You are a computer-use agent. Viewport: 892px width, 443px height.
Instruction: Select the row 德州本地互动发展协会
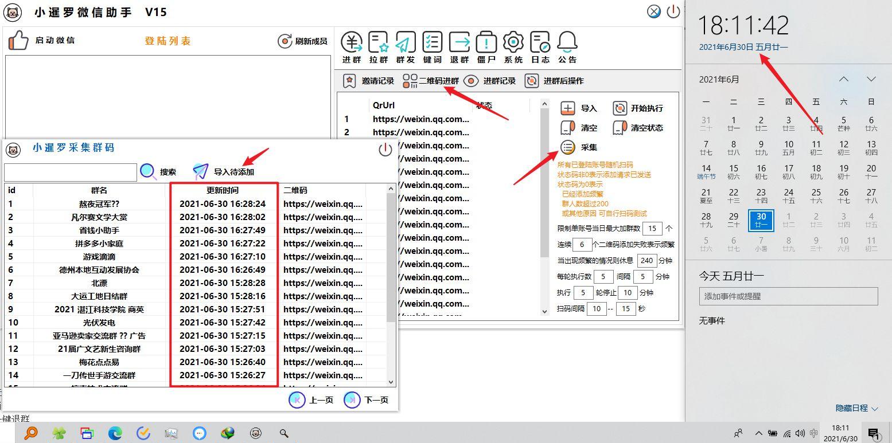196,269
